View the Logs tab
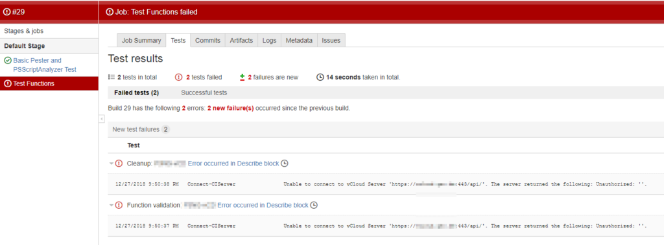 coord(269,41)
